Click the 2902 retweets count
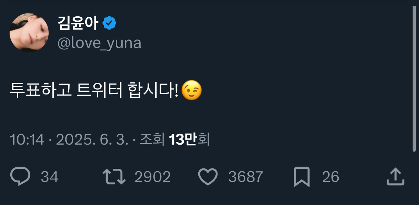The width and height of the screenshot is (419, 205). tap(152, 177)
